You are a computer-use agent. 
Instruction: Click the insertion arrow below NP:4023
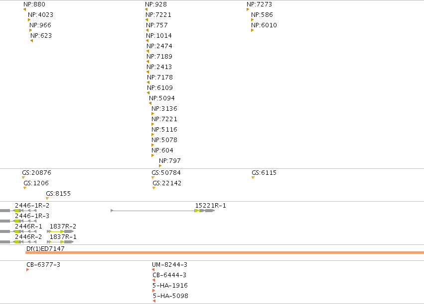click(x=29, y=20)
